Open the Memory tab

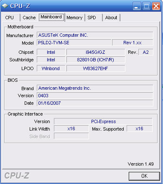click(75, 18)
